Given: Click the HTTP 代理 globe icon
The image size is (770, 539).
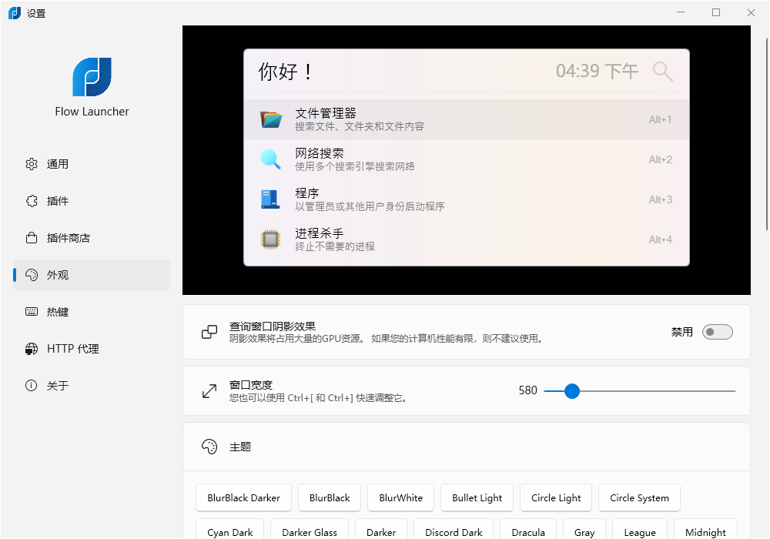Looking at the screenshot, I should click(31, 348).
